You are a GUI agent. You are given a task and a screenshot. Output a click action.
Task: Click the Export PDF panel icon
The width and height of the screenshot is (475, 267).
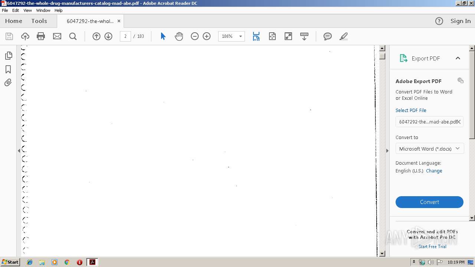pos(403,58)
